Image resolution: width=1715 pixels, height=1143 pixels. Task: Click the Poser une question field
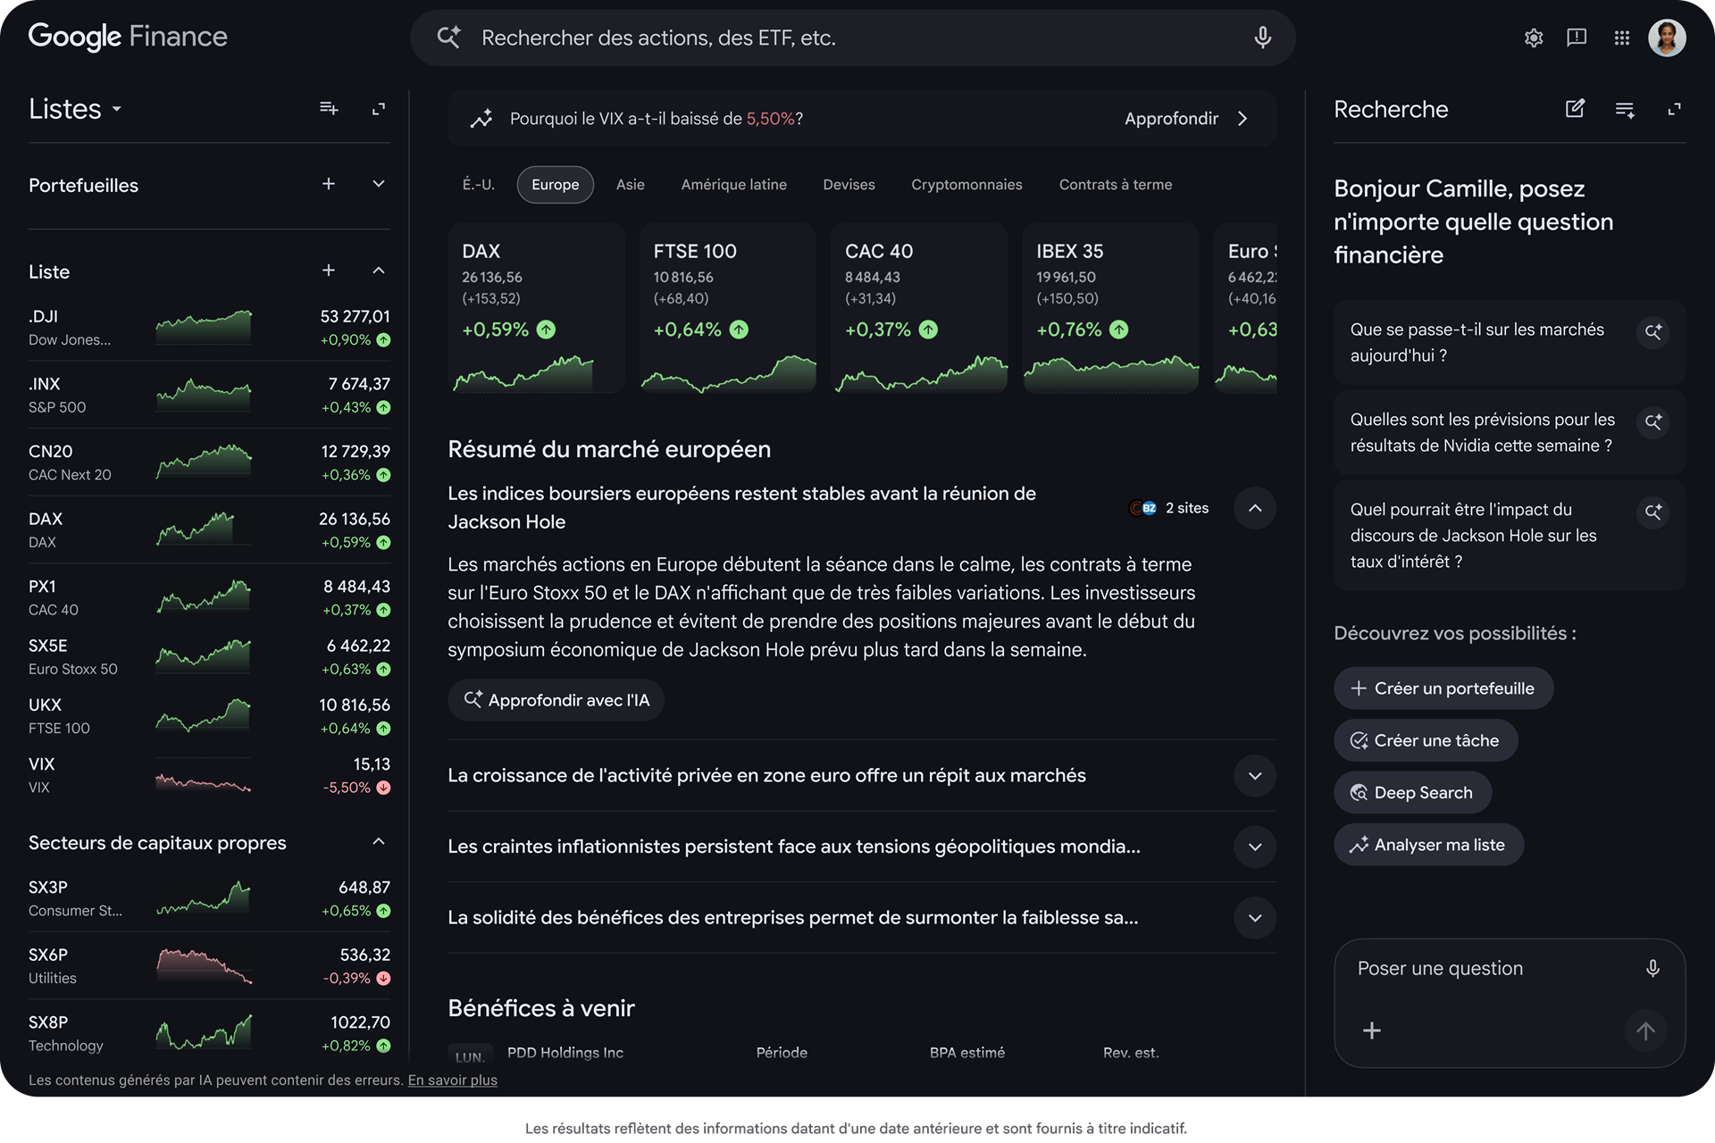1510,1002
